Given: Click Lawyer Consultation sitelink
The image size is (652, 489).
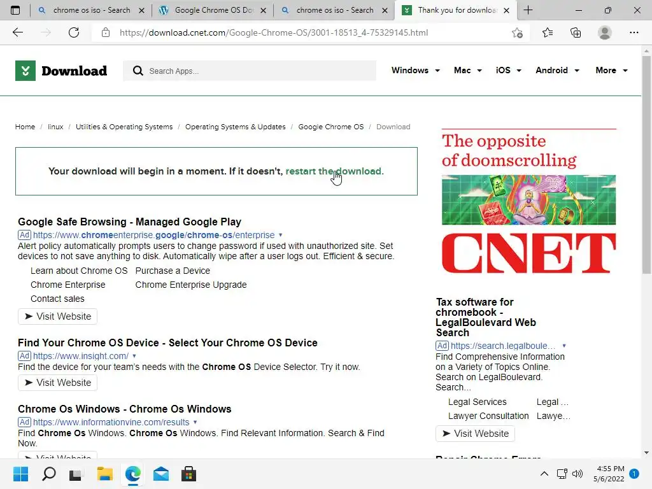Looking at the screenshot, I should pyautogui.click(x=488, y=416).
